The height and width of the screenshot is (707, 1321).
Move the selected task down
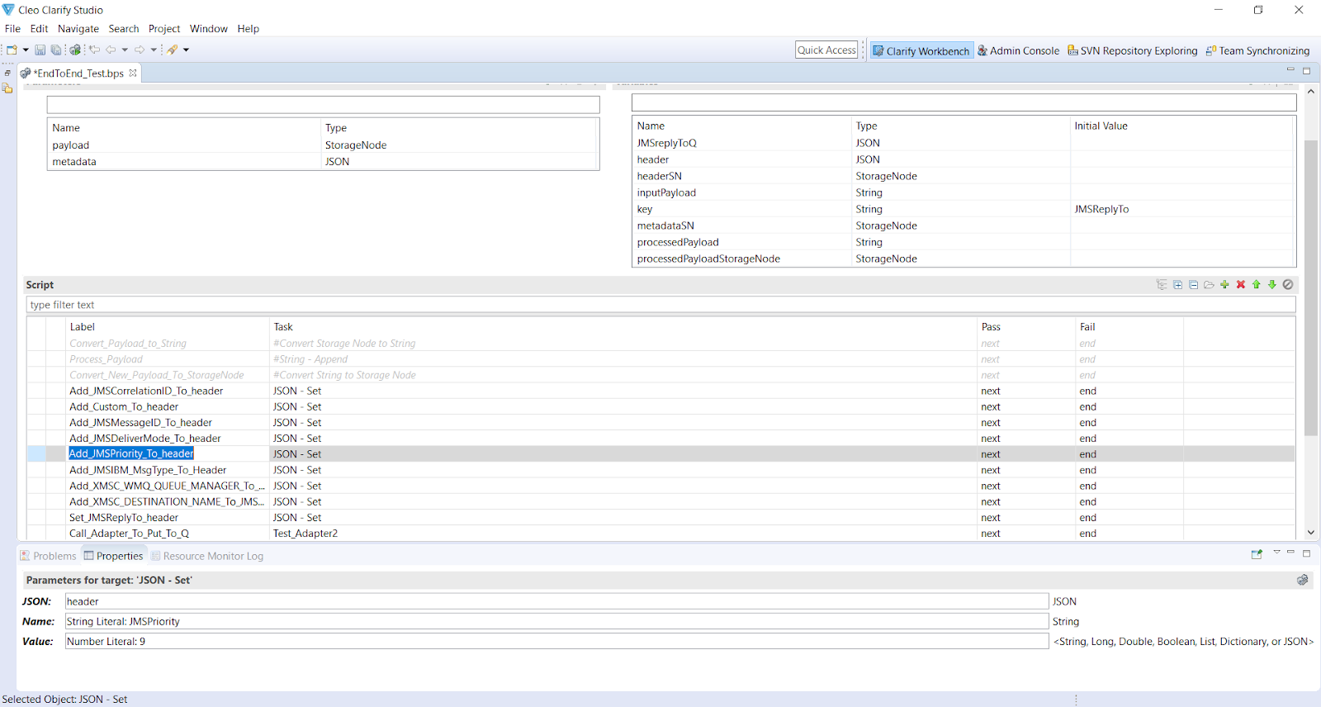1272,285
